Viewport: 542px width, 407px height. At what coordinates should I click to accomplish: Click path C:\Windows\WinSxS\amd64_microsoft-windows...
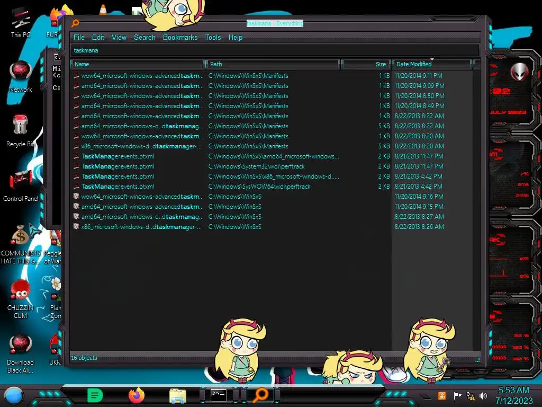coord(274,156)
